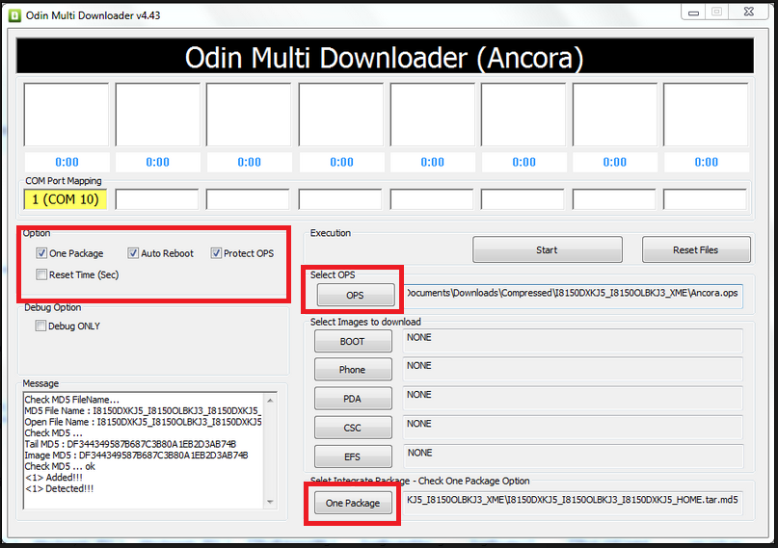The height and width of the screenshot is (548, 778).
Task: Click the NONE field next to BOOT
Action: 573,341
